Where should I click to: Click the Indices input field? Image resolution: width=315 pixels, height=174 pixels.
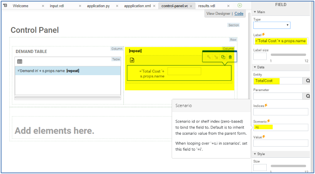tap(281, 112)
